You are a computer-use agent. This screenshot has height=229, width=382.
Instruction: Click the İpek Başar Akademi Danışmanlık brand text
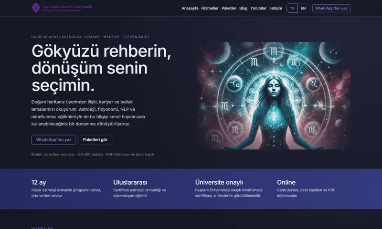(68, 7)
